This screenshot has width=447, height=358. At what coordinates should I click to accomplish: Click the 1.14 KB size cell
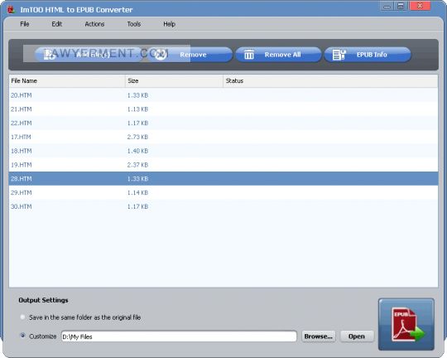click(137, 193)
